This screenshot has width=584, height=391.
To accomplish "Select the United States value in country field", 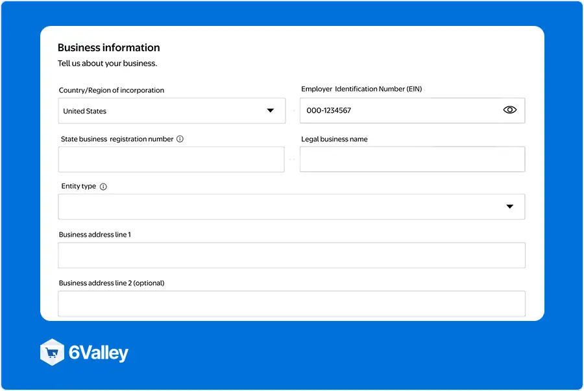I will [84, 112].
